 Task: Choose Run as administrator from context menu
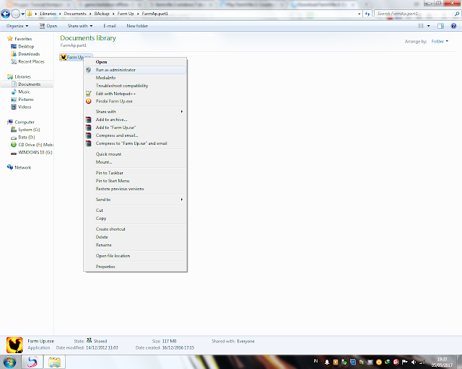tap(135, 70)
